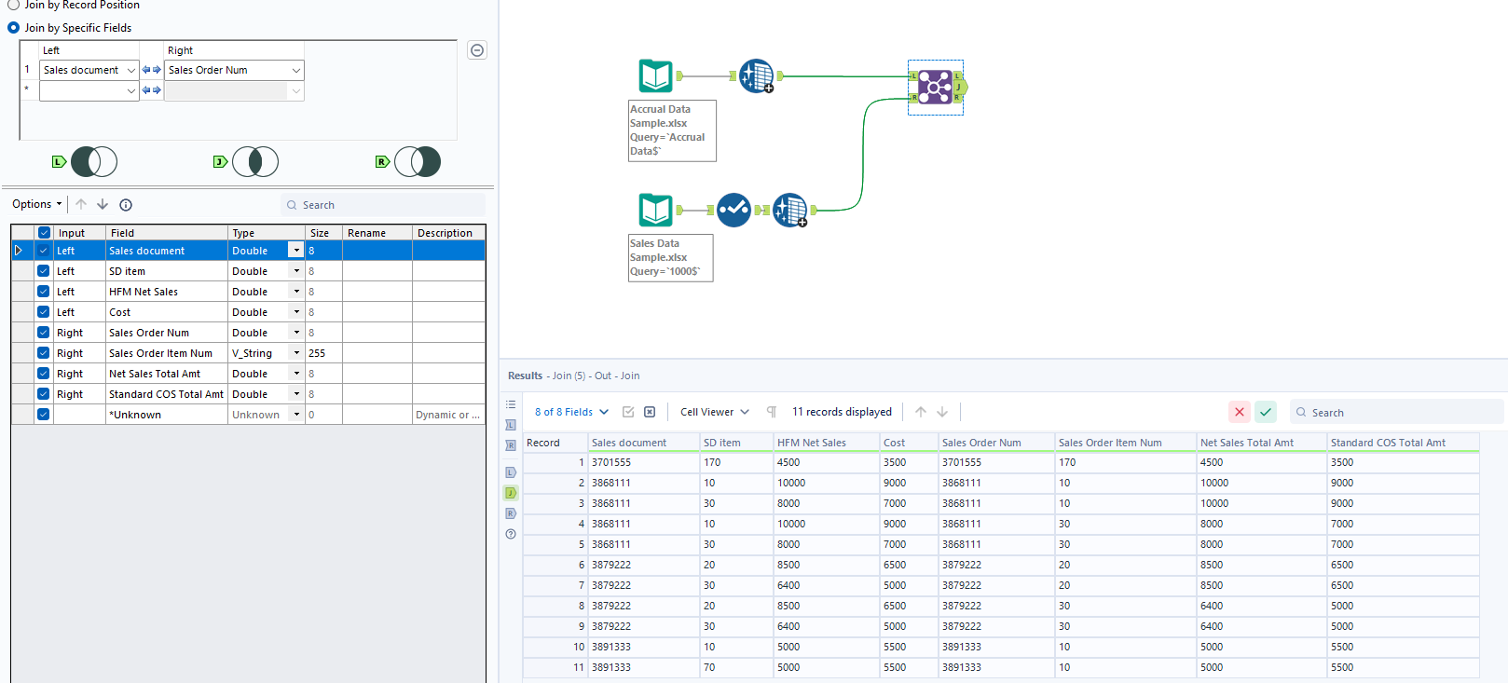Select the Accrual Data input tool icon
This screenshot has width=1508, height=683.
pos(656,75)
